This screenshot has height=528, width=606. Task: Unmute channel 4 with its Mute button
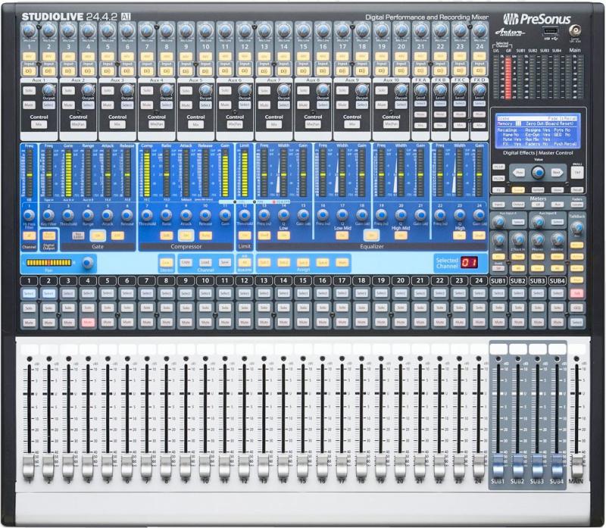pos(88,322)
